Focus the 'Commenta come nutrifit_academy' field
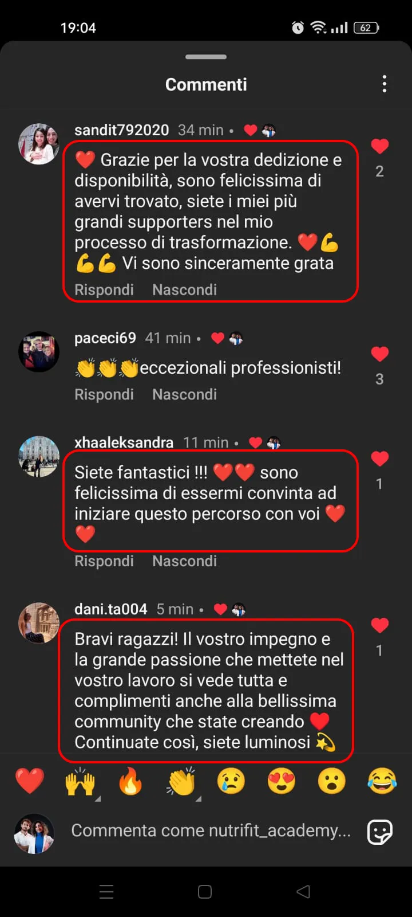Screen dimensions: 412x917 (x=211, y=830)
